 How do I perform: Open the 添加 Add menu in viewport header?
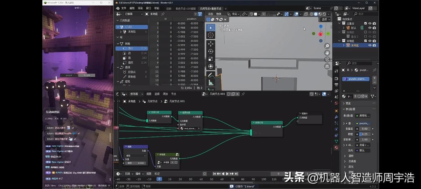pyautogui.click(x=210, y=14)
